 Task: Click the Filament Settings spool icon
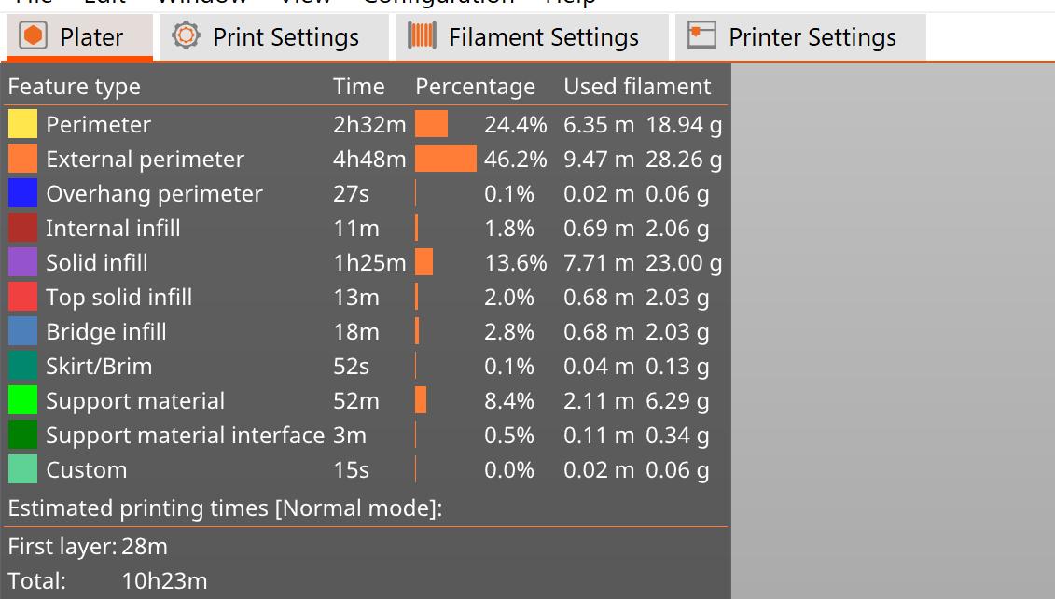(x=422, y=36)
